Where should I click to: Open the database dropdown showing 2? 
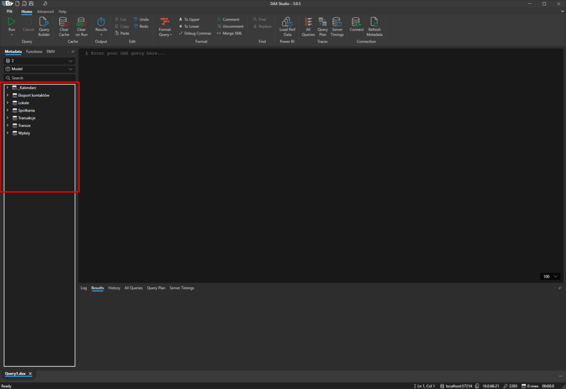(x=39, y=61)
